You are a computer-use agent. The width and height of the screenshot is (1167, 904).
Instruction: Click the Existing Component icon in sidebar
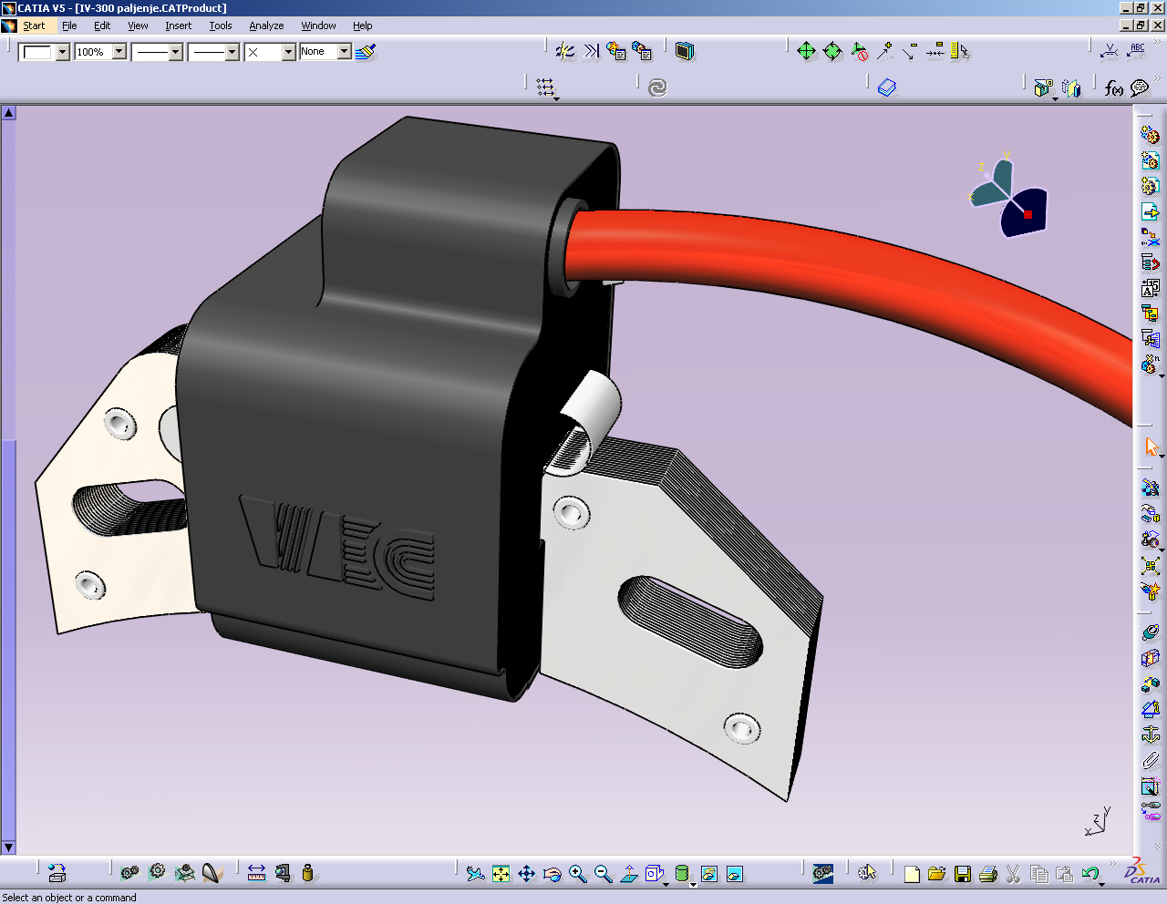pyautogui.click(x=1151, y=211)
